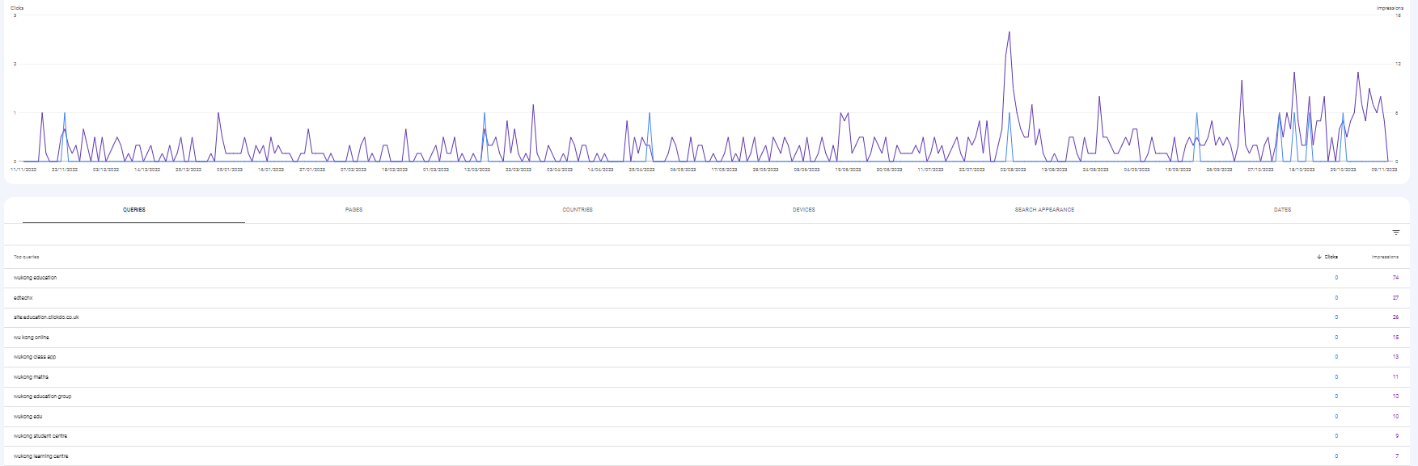Go to the Search Appearance tab
Image resolution: width=1418 pixels, height=466 pixels.
click(1044, 210)
